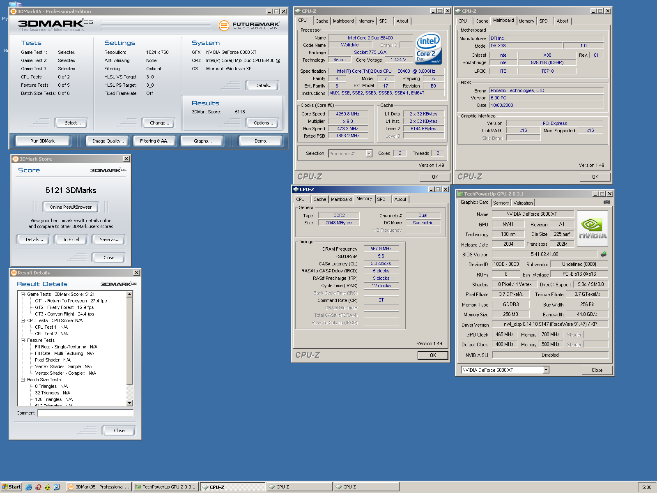Select GT2 - Firefly Forest result row
Image resolution: width=657 pixels, height=493 pixels.
pos(64,307)
